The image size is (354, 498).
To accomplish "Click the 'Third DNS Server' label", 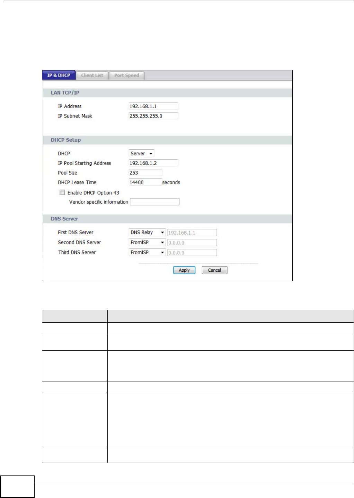I will coord(77,252).
